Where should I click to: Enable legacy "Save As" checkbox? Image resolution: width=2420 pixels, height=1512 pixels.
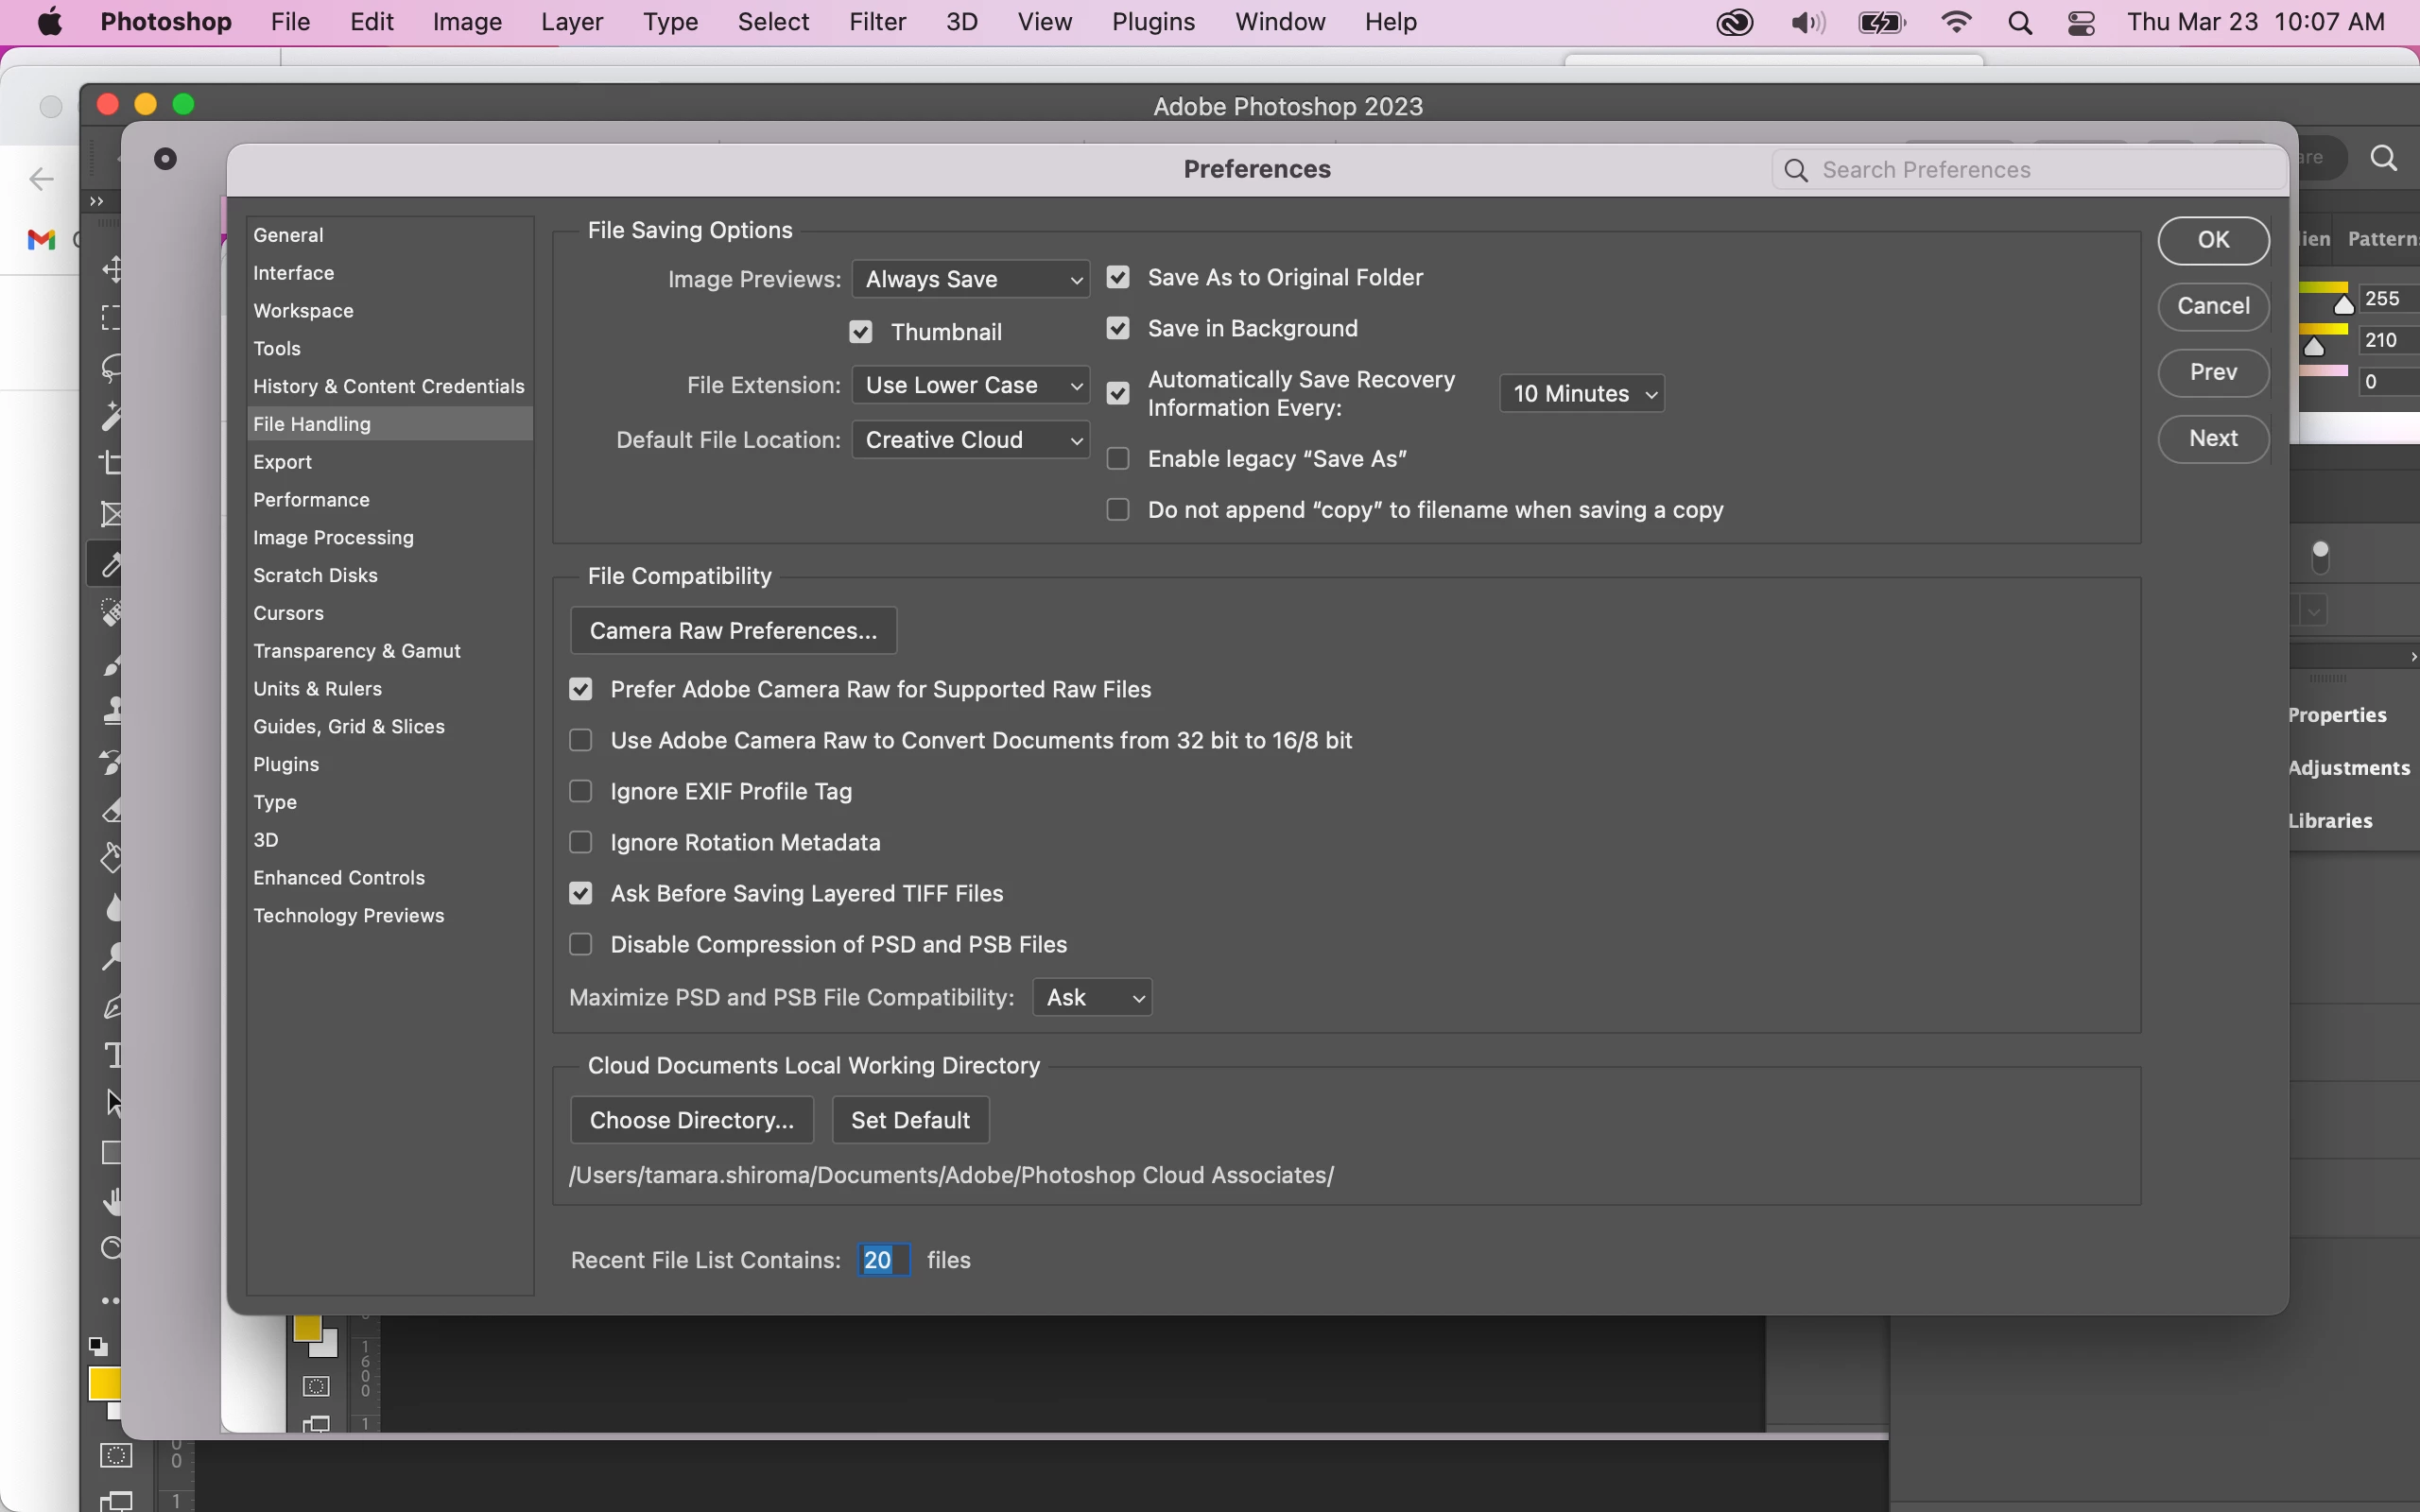pos(1119,459)
